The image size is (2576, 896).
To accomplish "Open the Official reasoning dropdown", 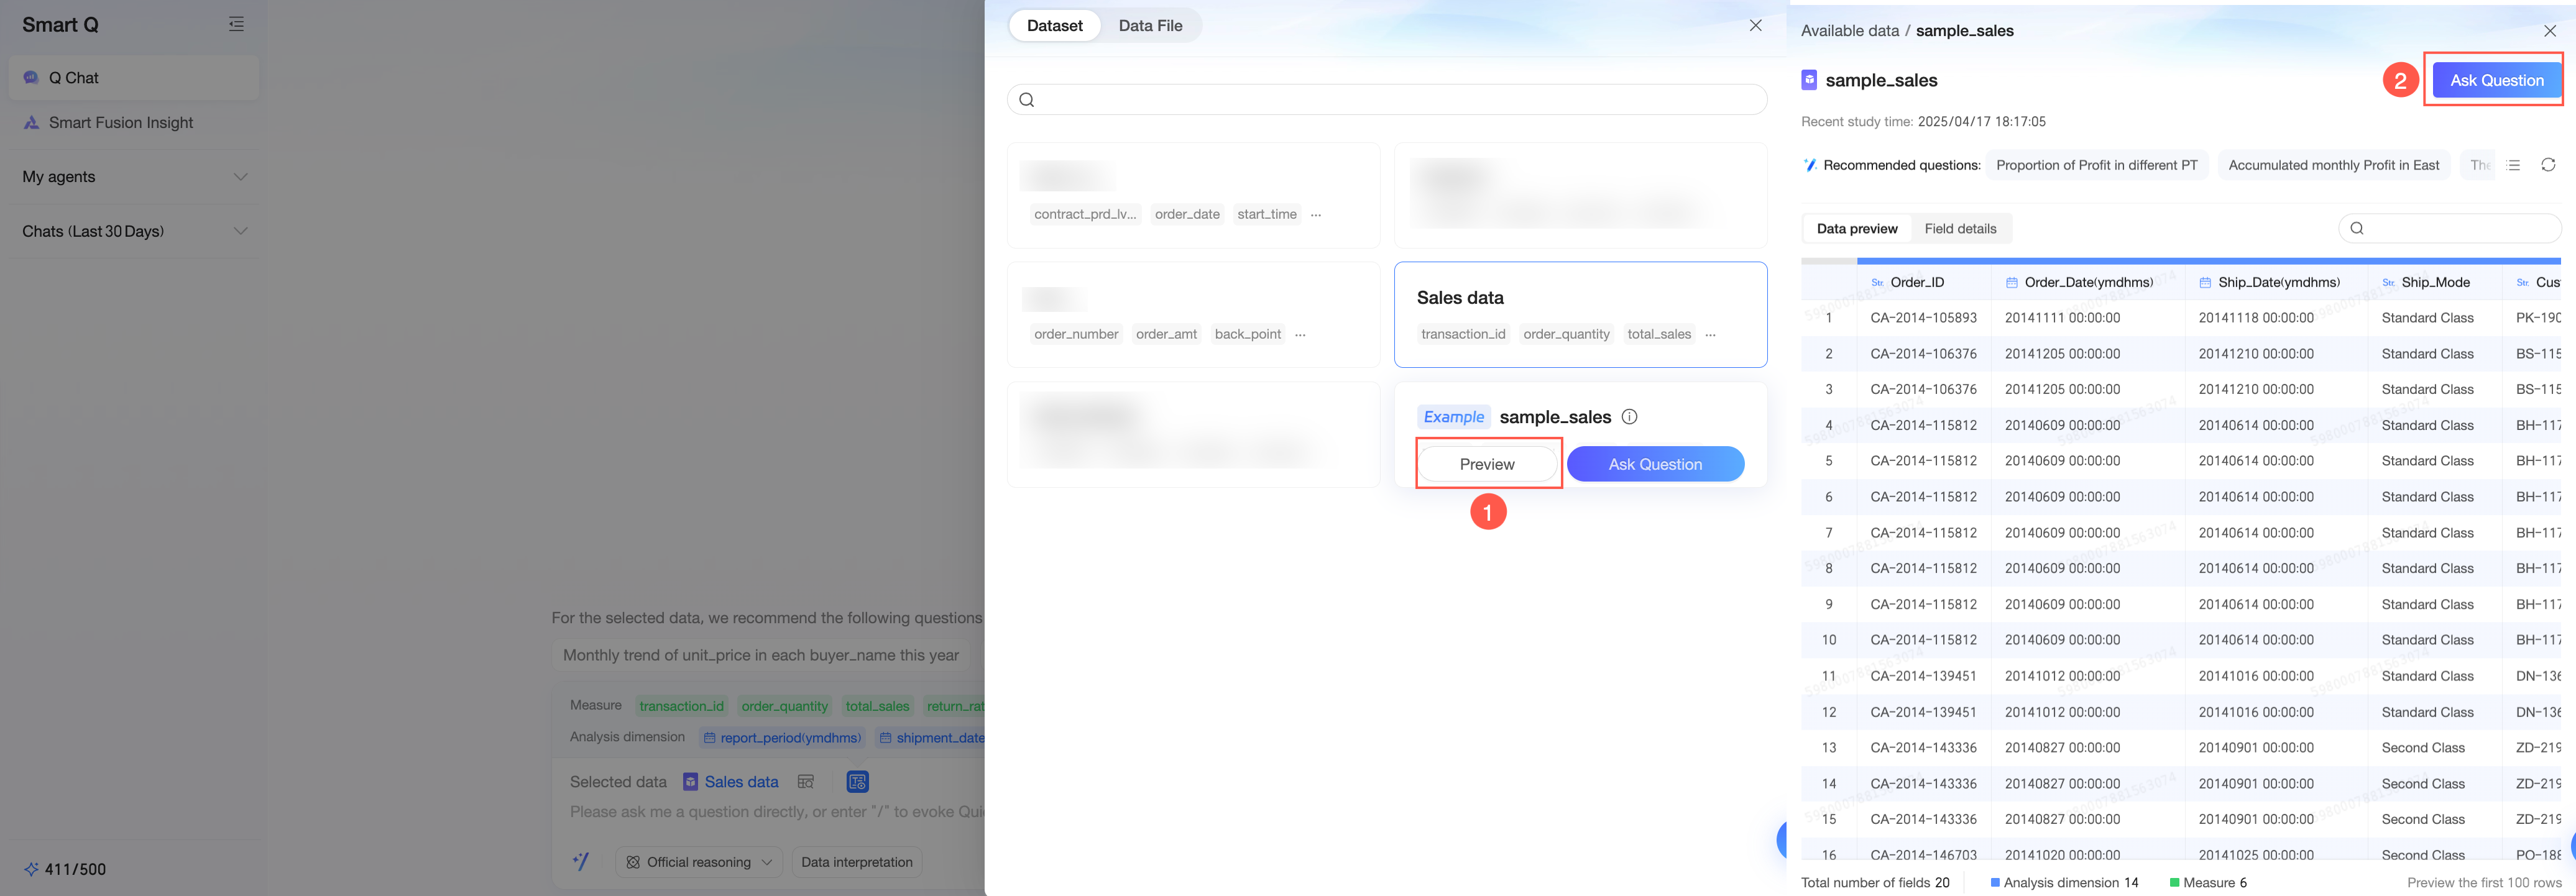I will pyautogui.click(x=699, y=862).
